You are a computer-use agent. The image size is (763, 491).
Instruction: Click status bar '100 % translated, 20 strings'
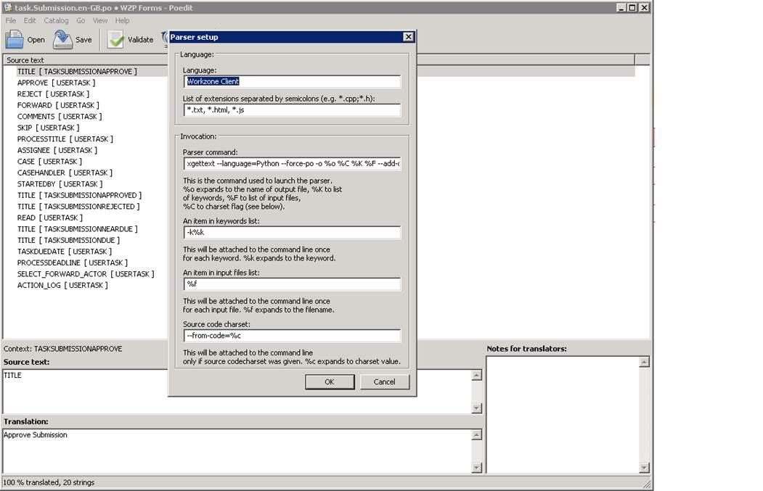point(49,482)
